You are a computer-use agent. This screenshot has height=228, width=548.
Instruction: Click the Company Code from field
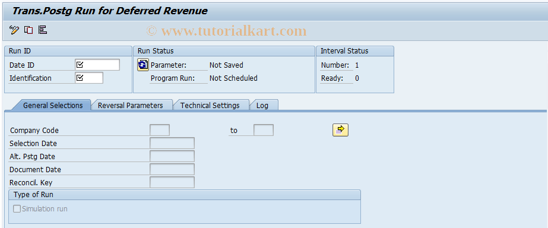160,130
